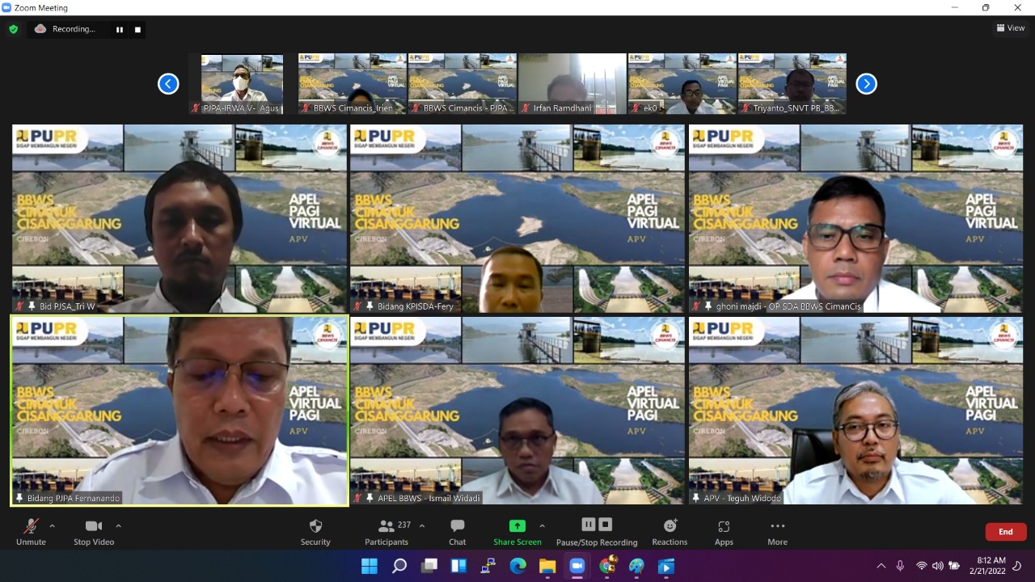
Task: Start Share Screen
Action: click(517, 532)
